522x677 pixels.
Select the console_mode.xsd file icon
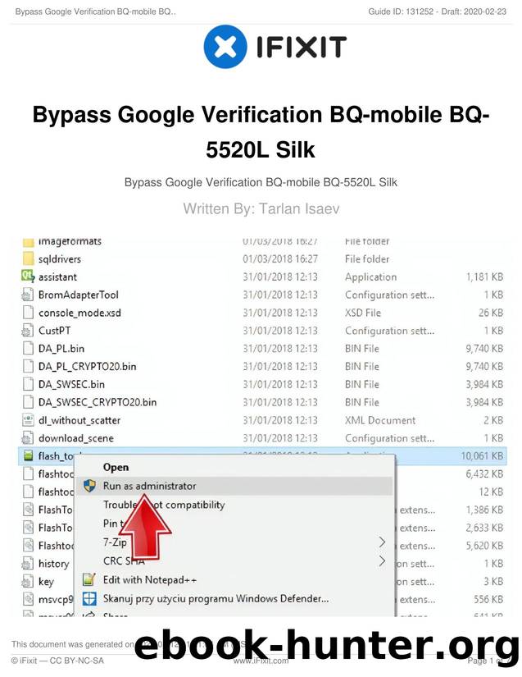pyautogui.click(x=28, y=313)
